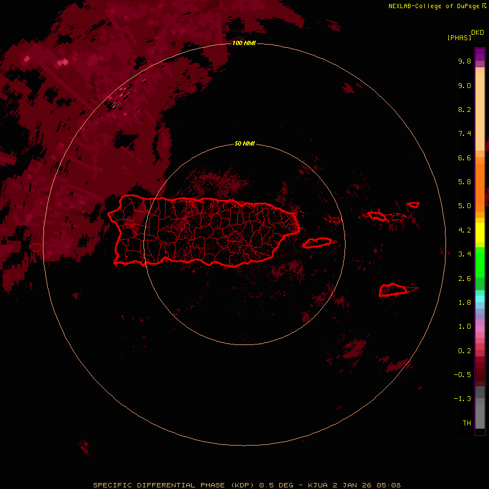The height and width of the screenshot is (489, 489).
Task: Click the 1.0 color scale value
Action: pos(465,327)
